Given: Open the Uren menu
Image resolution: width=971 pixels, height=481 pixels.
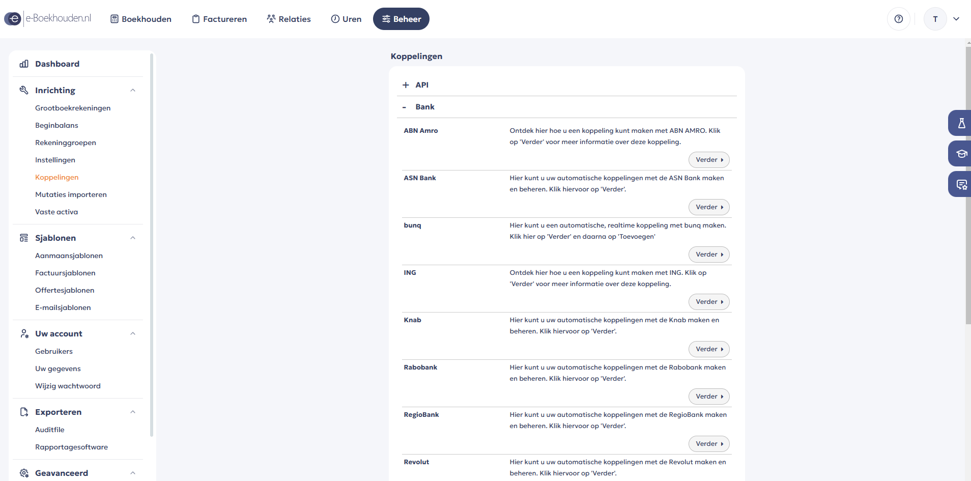Looking at the screenshot, I should click(346, 19).
